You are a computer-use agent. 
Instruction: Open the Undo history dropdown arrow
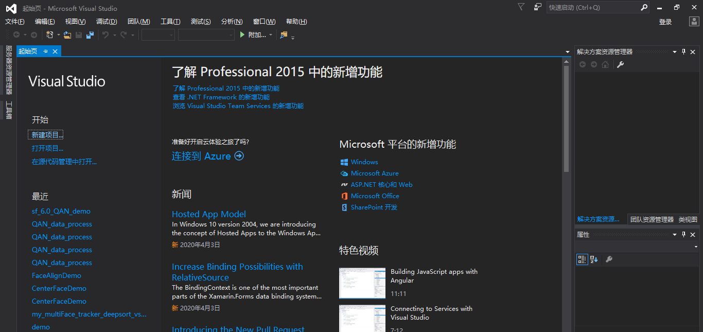click(x=114, y=35)
